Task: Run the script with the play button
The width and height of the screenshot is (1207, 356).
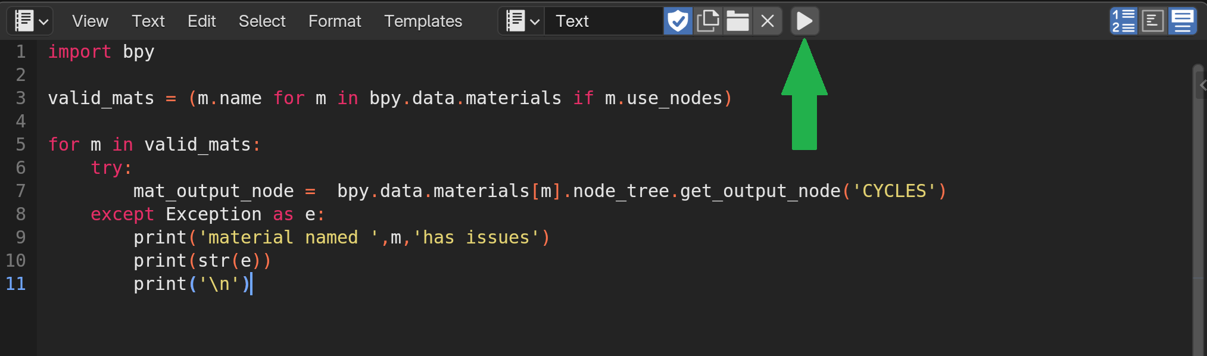Action: [804, 21]
